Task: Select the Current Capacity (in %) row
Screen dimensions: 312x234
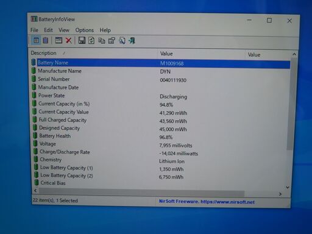Action: (x=160, y=104)
